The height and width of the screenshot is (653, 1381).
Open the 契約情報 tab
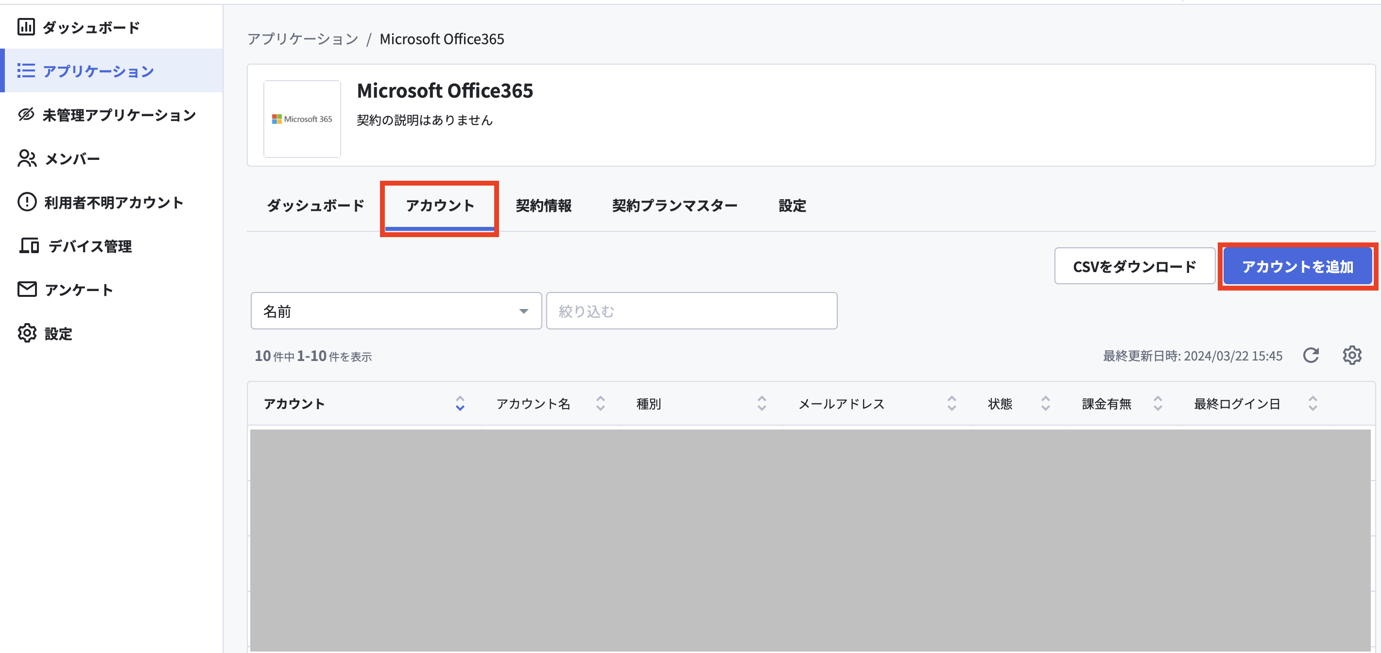[x=544, y=206]
